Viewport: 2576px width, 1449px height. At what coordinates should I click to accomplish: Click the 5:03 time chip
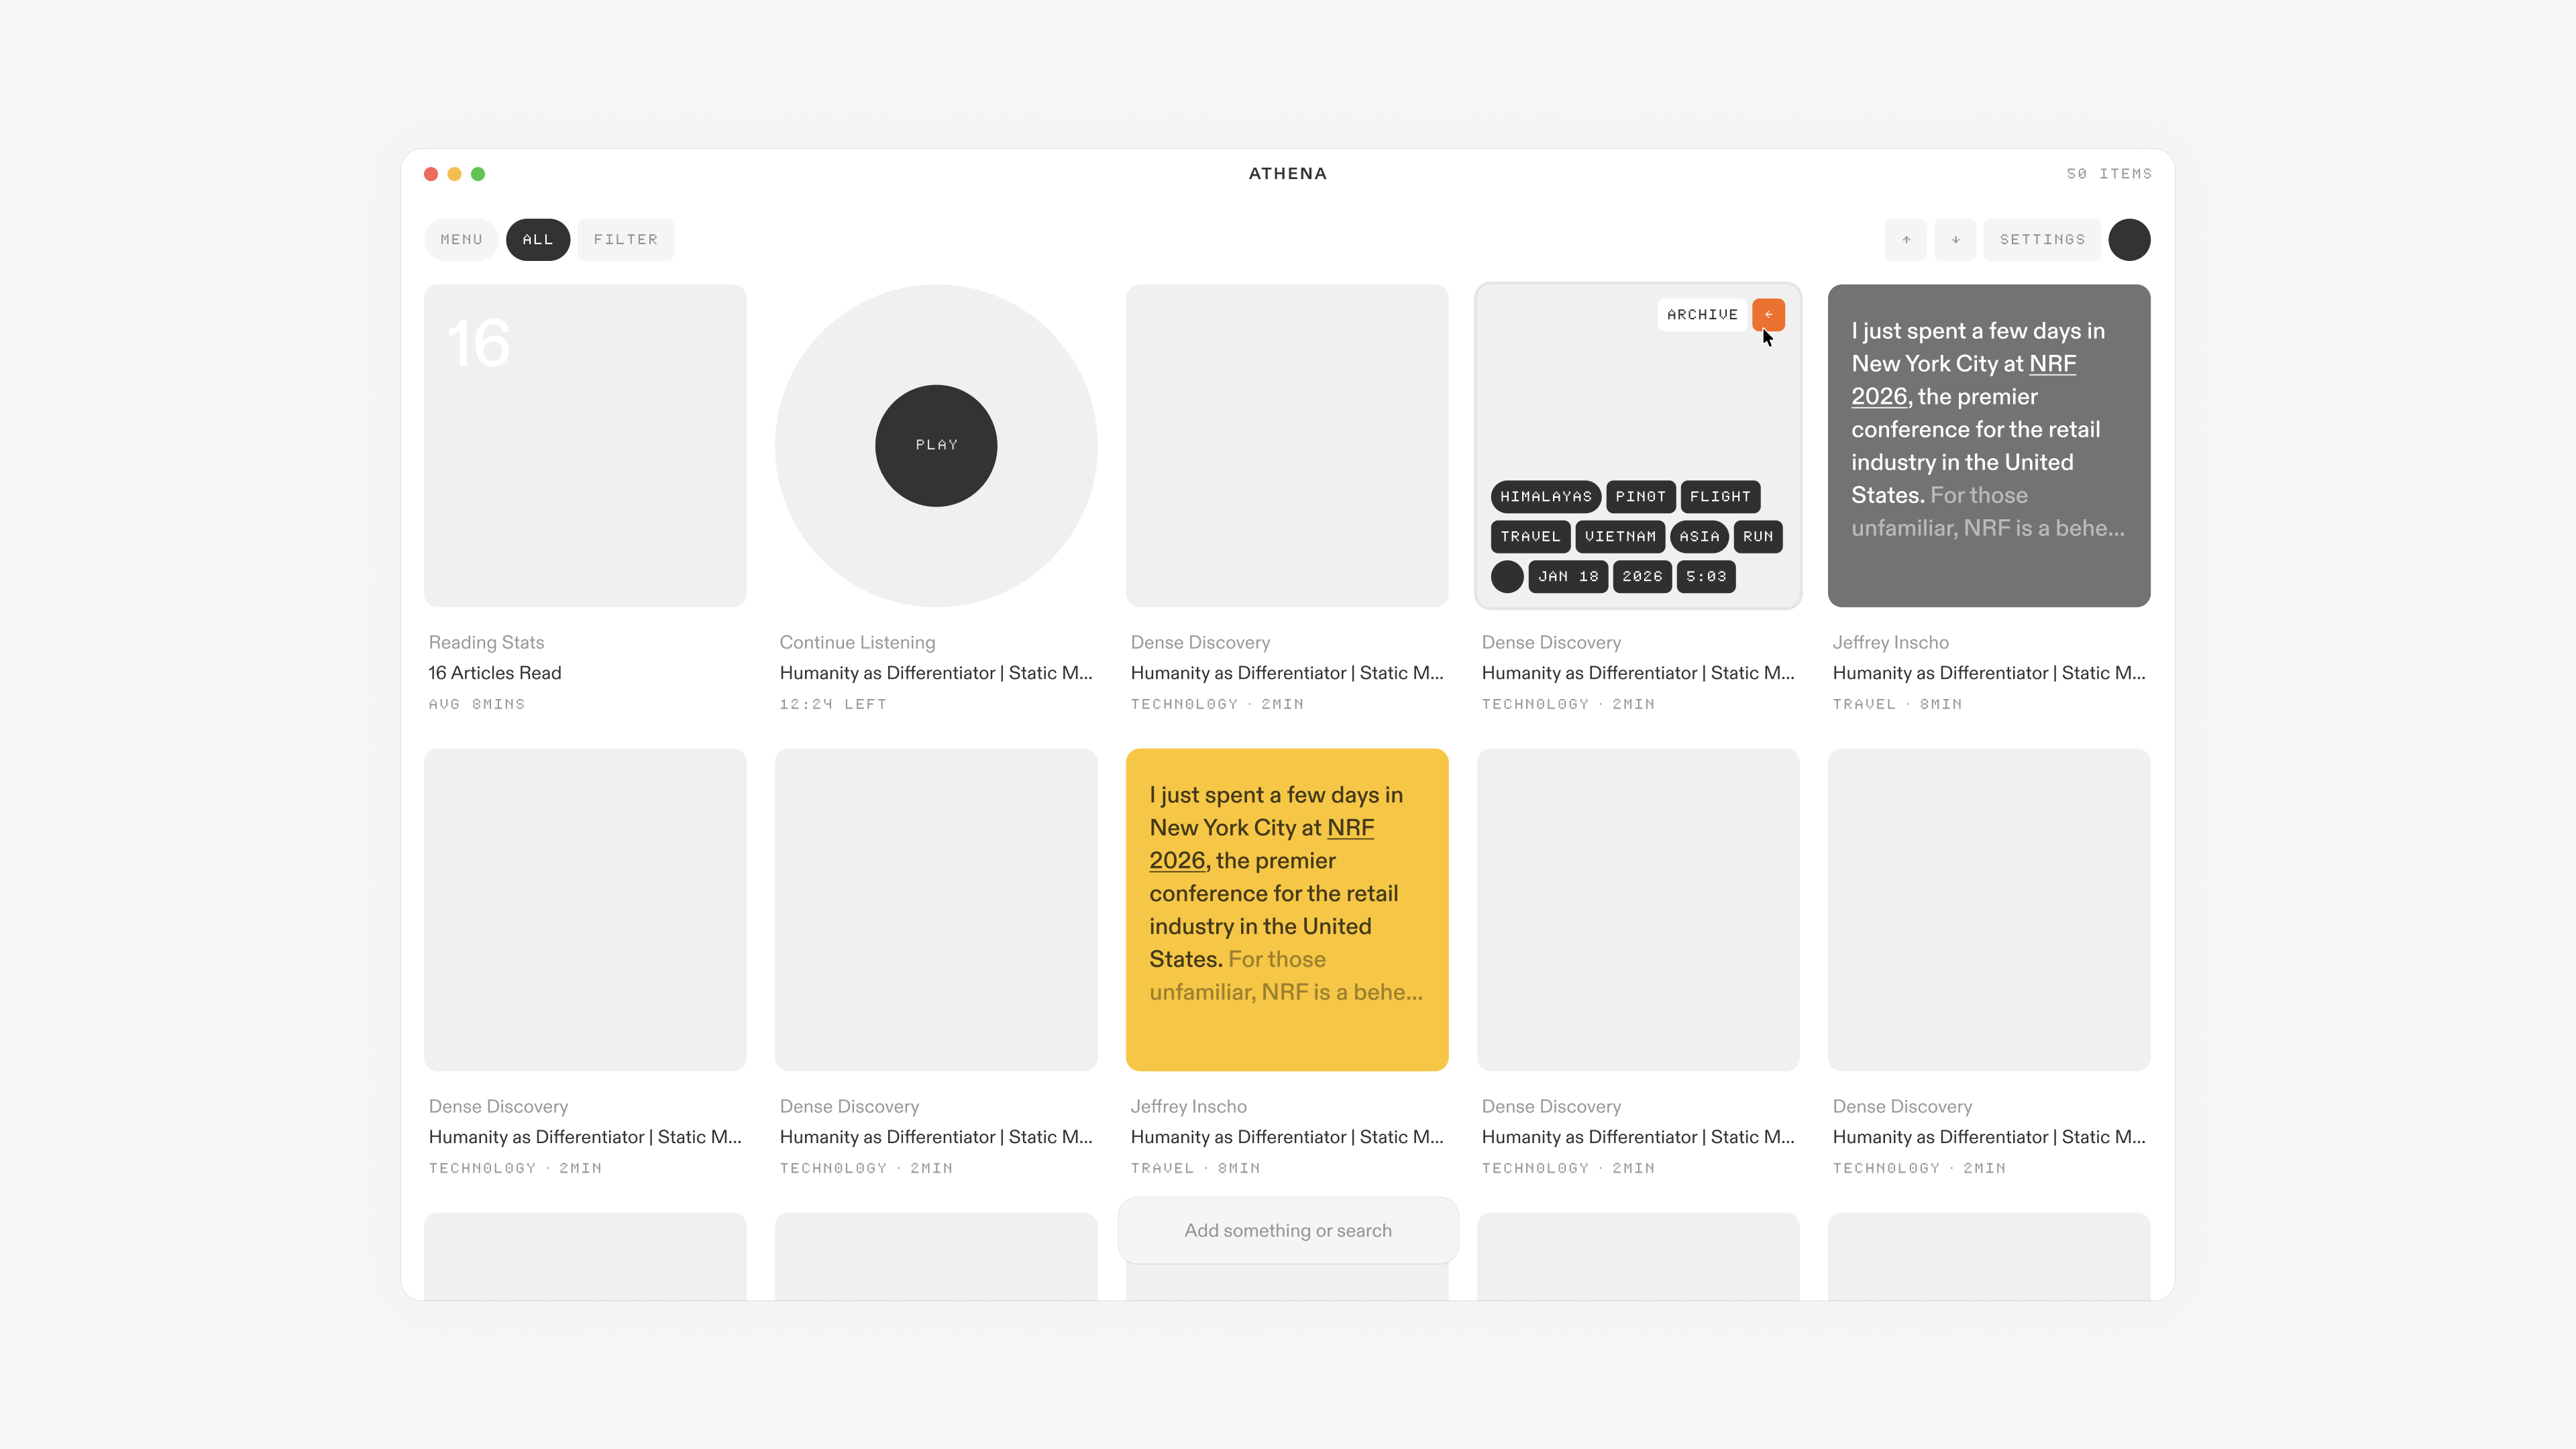(1706, 577)
